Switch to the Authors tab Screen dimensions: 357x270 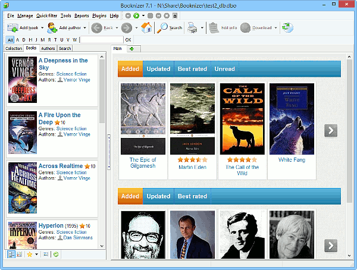click(x=48, y=49)
